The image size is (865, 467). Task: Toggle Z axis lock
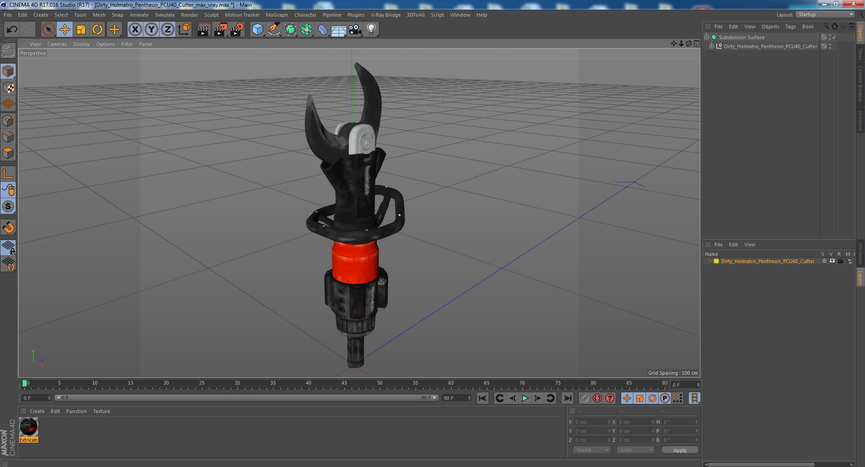[x=168, y=30]
